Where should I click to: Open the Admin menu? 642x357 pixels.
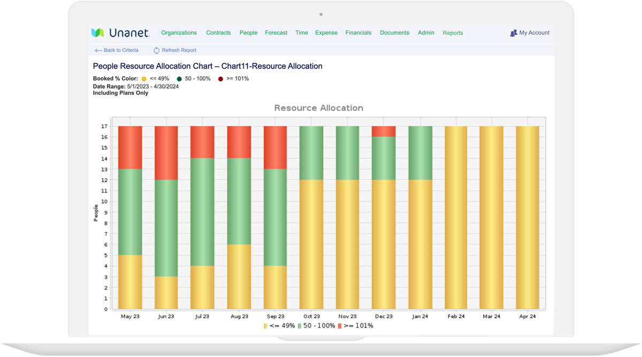426,33
